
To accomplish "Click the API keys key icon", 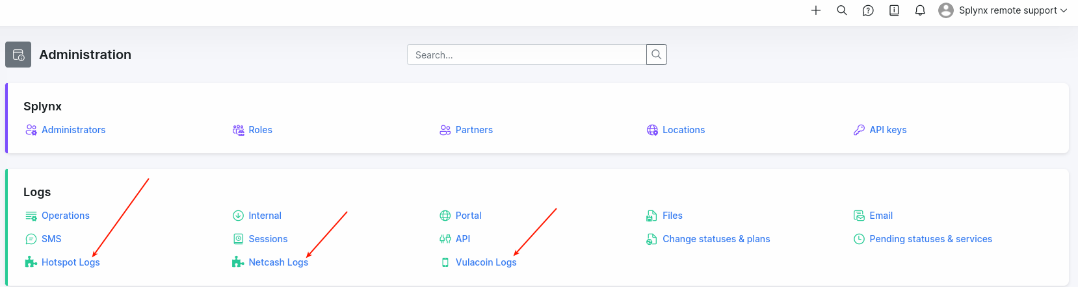I will point(859,130).
